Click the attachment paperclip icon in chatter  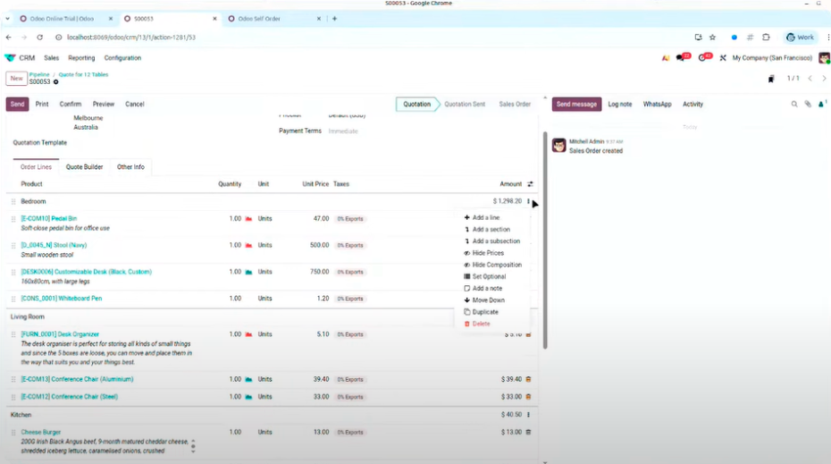click(x=808, y=105)
